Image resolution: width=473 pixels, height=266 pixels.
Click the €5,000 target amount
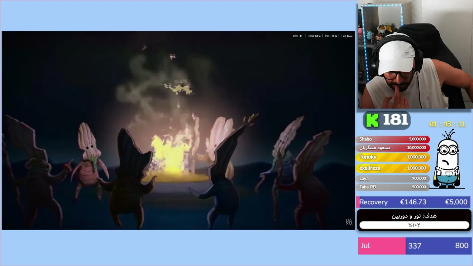click(x=456, y=202)
